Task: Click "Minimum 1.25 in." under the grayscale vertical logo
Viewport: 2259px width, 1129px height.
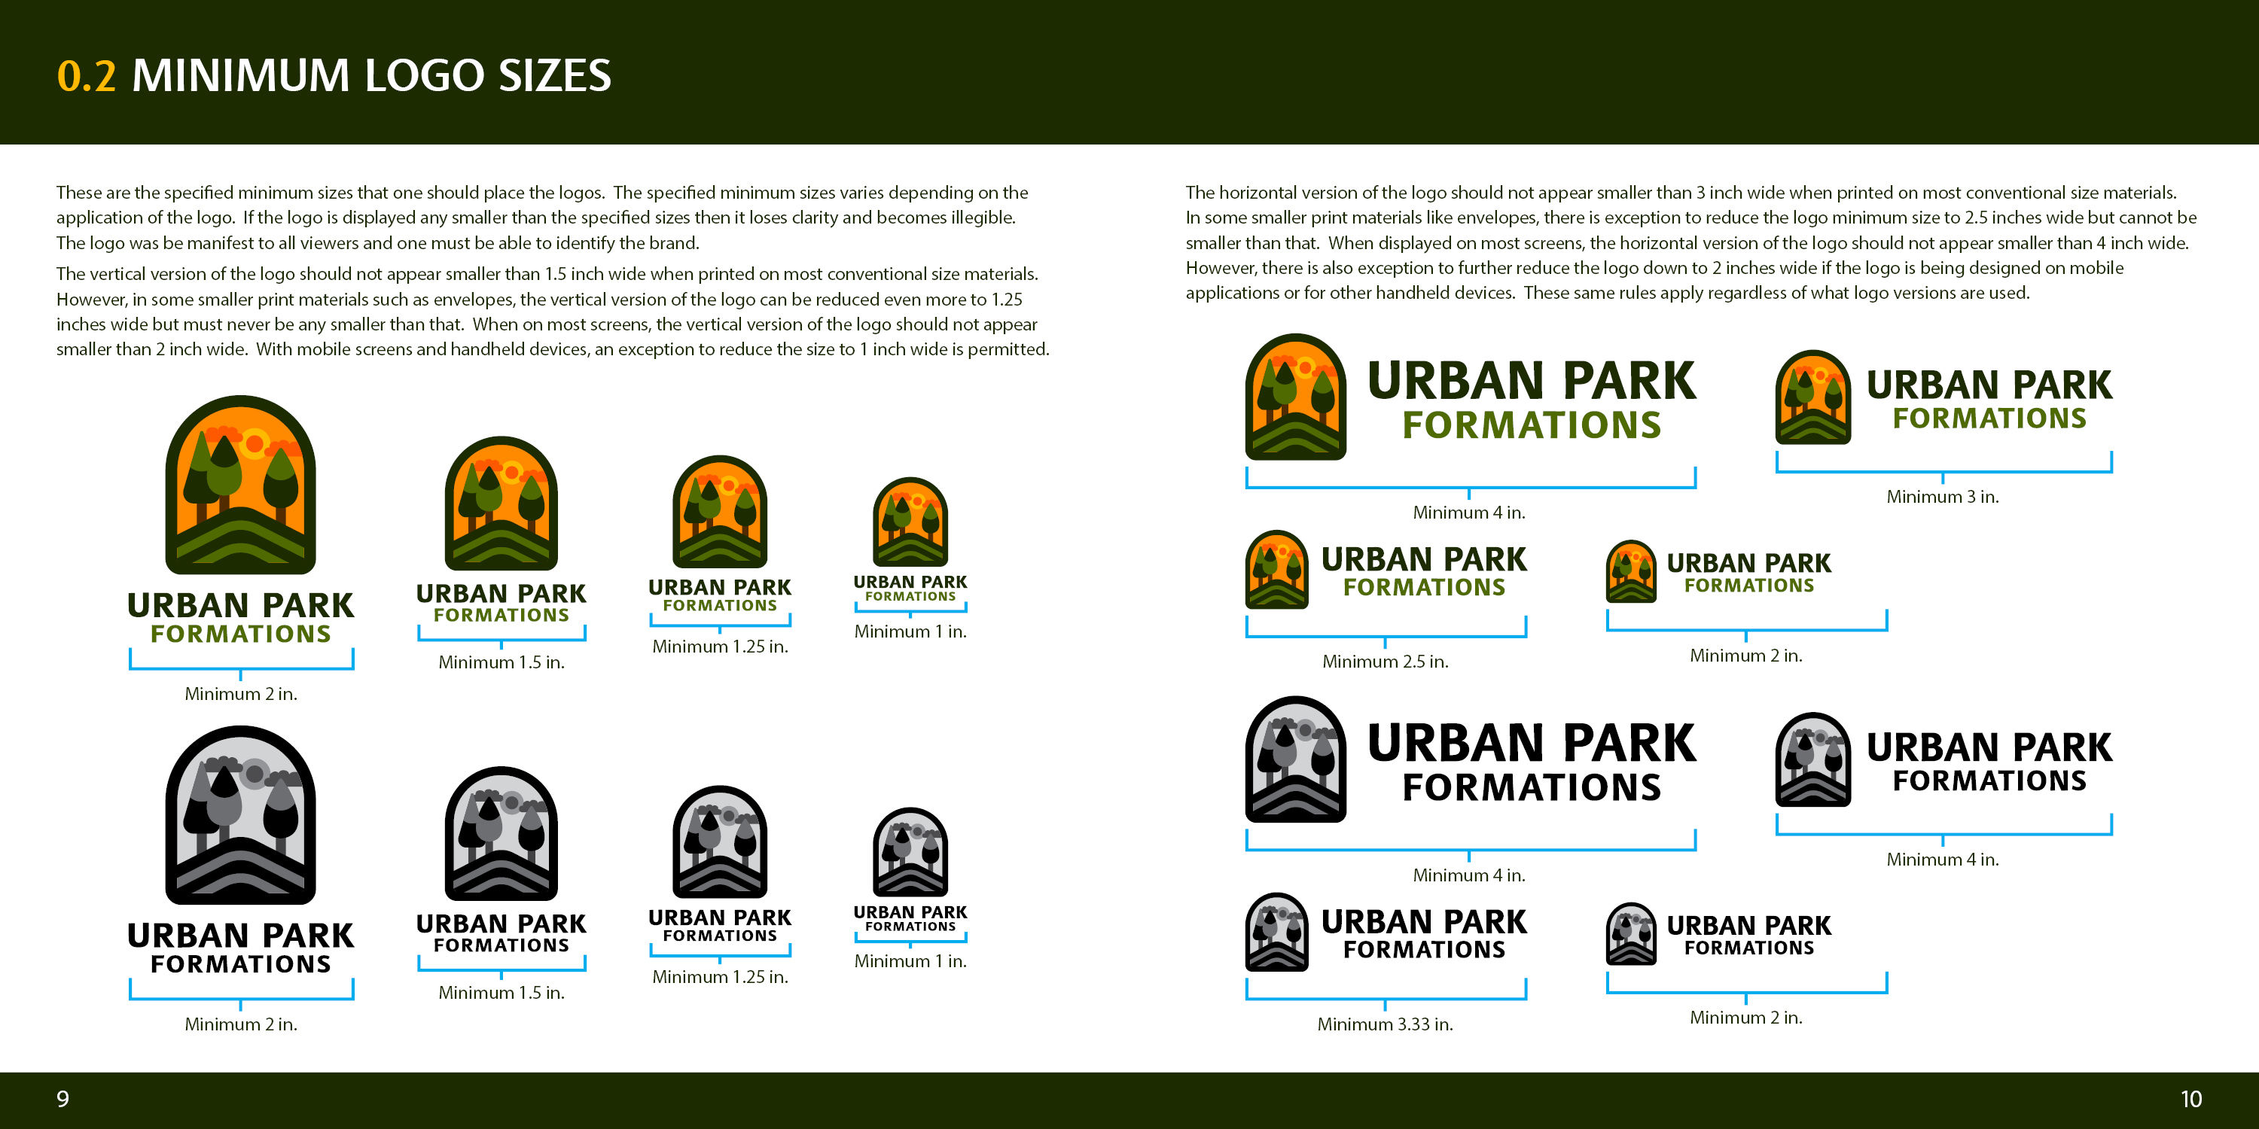Action: click(x=720, y=978)
